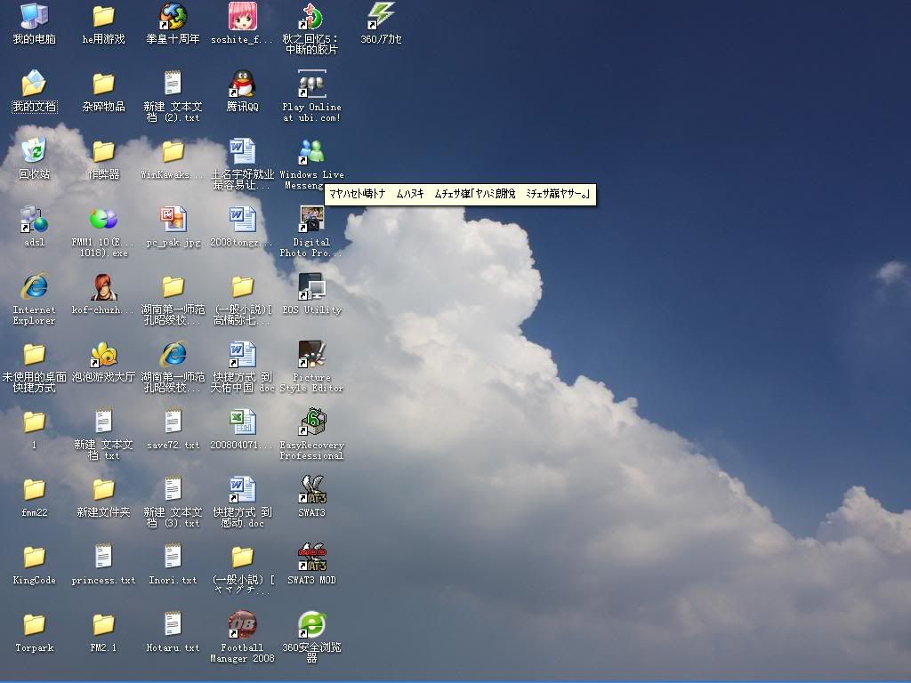The height and width of the screenshot is (683, 911).
Task: Select the 我的电脑 desktop icon
Action: pyautogui.click(x=34, y=17)
